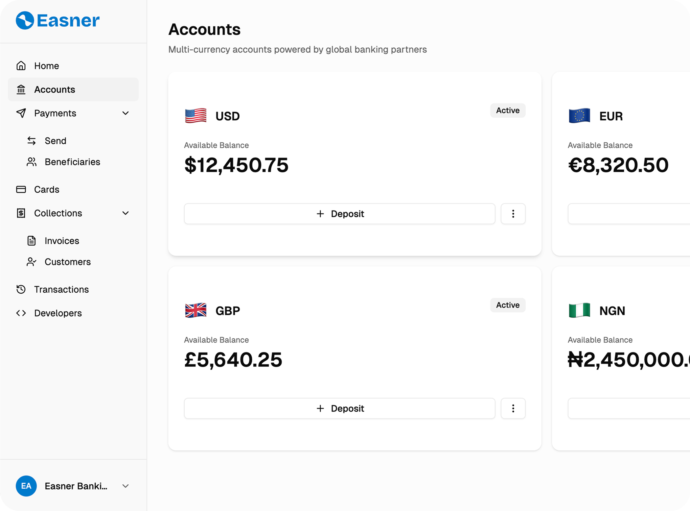Go to Accounts in the sidebar
Screen dimensions: 690x511
click(x=55, y=89)
